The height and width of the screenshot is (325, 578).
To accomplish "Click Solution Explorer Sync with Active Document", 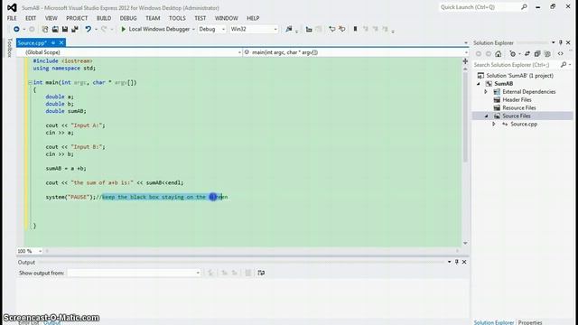I will pos(527,54).
